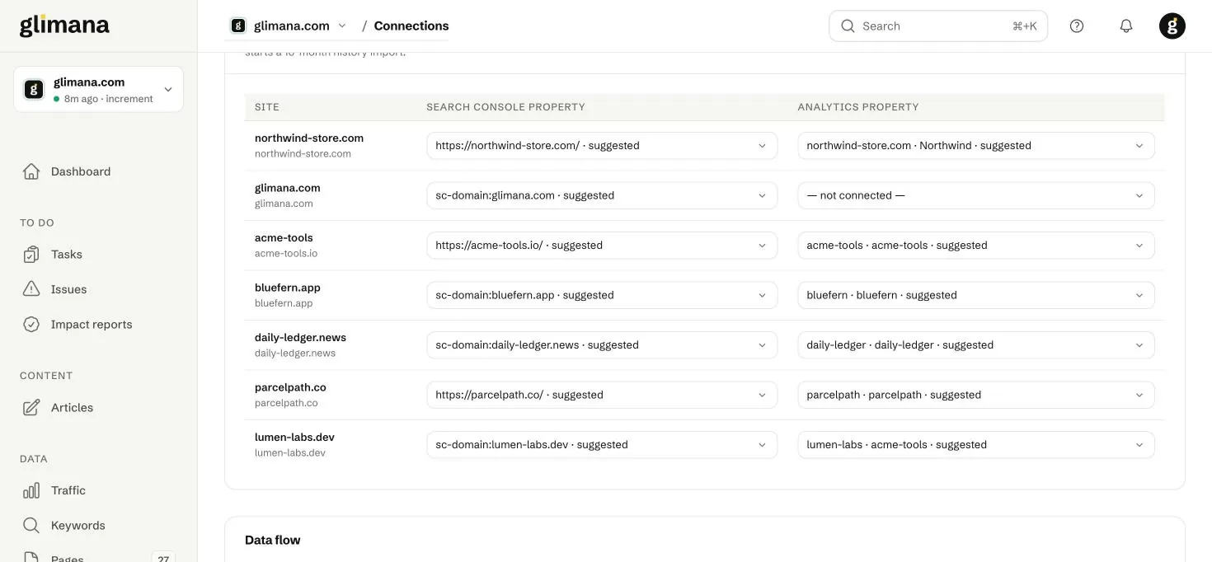Click the Search input field
Image resolution: width=1212 pixels, height=562 pixels.
click(x=938, y=26)
